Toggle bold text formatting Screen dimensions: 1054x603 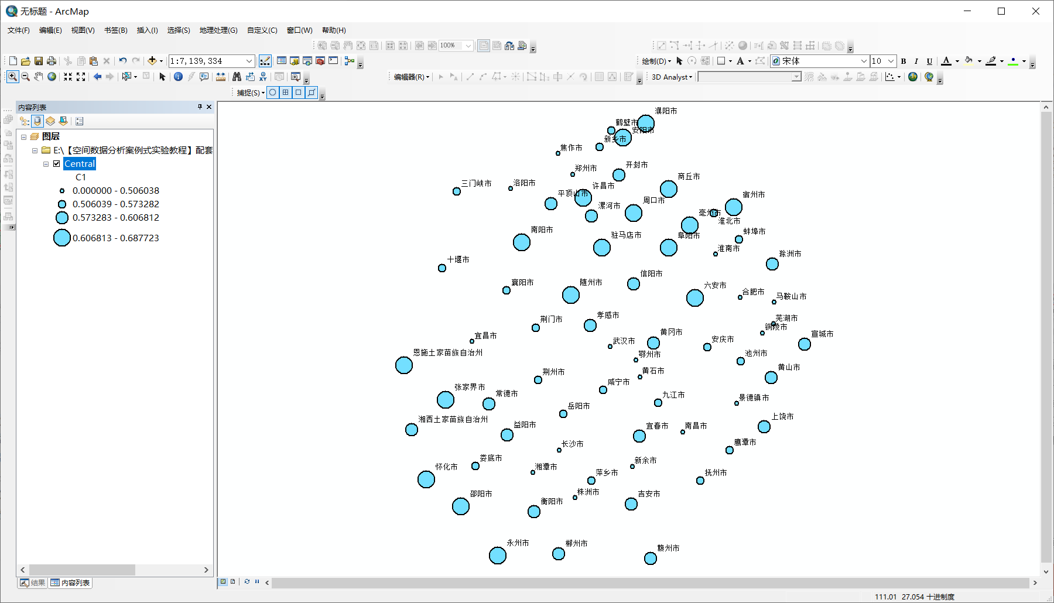click(904, 61)
